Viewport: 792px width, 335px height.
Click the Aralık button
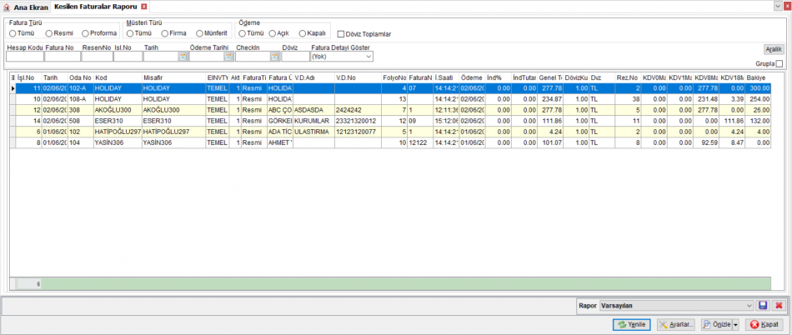[x=774, y=49]
